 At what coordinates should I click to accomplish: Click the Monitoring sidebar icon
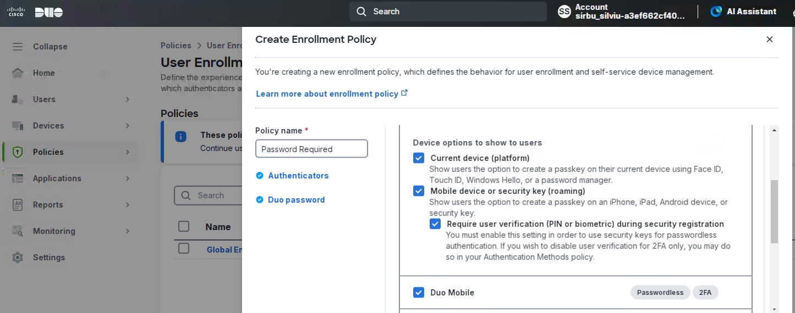(x=18, y=231)
